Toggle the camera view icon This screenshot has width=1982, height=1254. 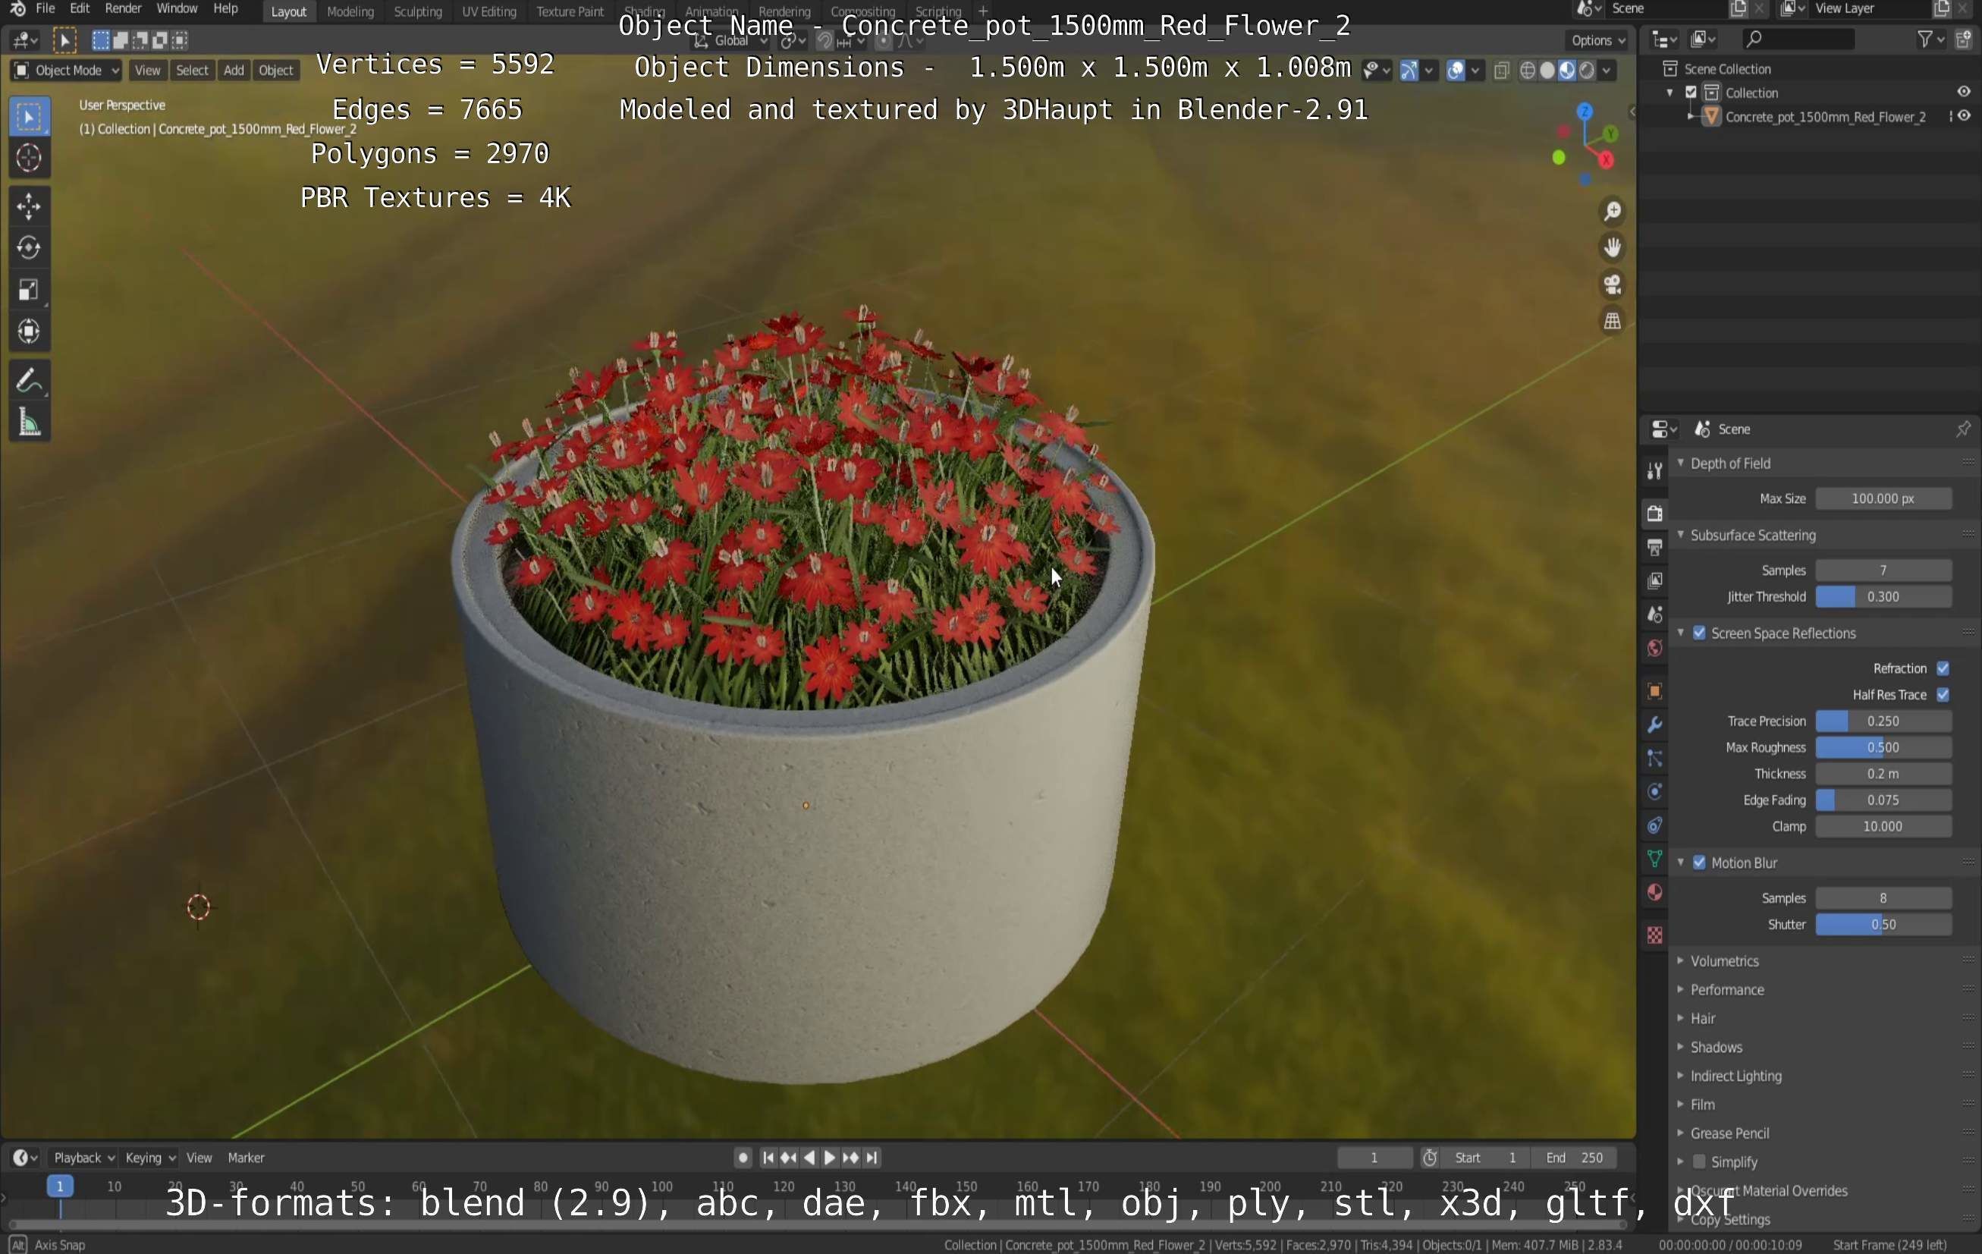1612,285
